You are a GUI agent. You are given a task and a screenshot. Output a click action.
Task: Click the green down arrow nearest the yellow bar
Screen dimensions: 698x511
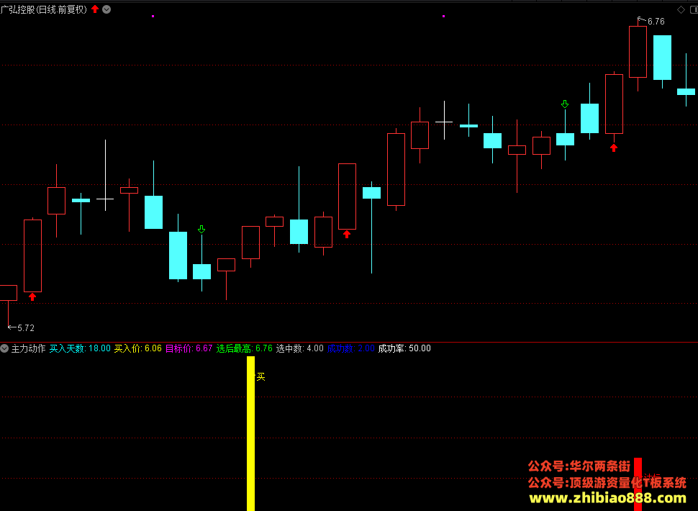[201, 230]
